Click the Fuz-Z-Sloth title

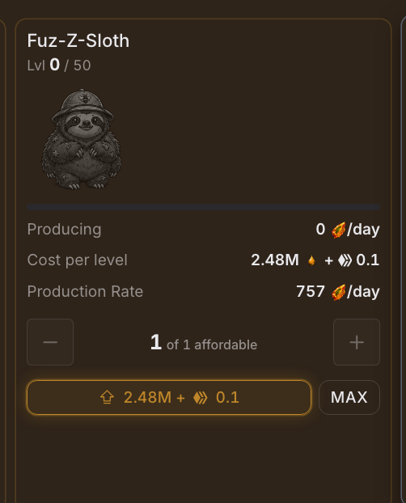pyautogui.click(x=78, y=40)
